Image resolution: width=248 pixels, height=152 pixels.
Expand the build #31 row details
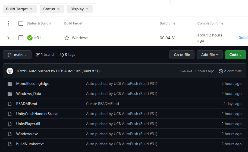(x=8, y=38)
